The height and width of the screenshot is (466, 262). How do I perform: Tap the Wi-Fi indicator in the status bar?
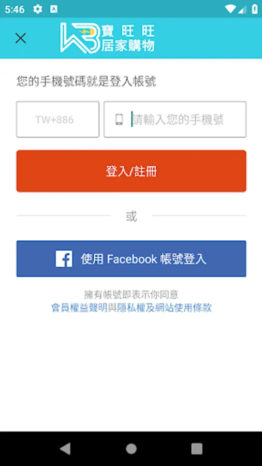pyautogui.click(x=230, y=9)
